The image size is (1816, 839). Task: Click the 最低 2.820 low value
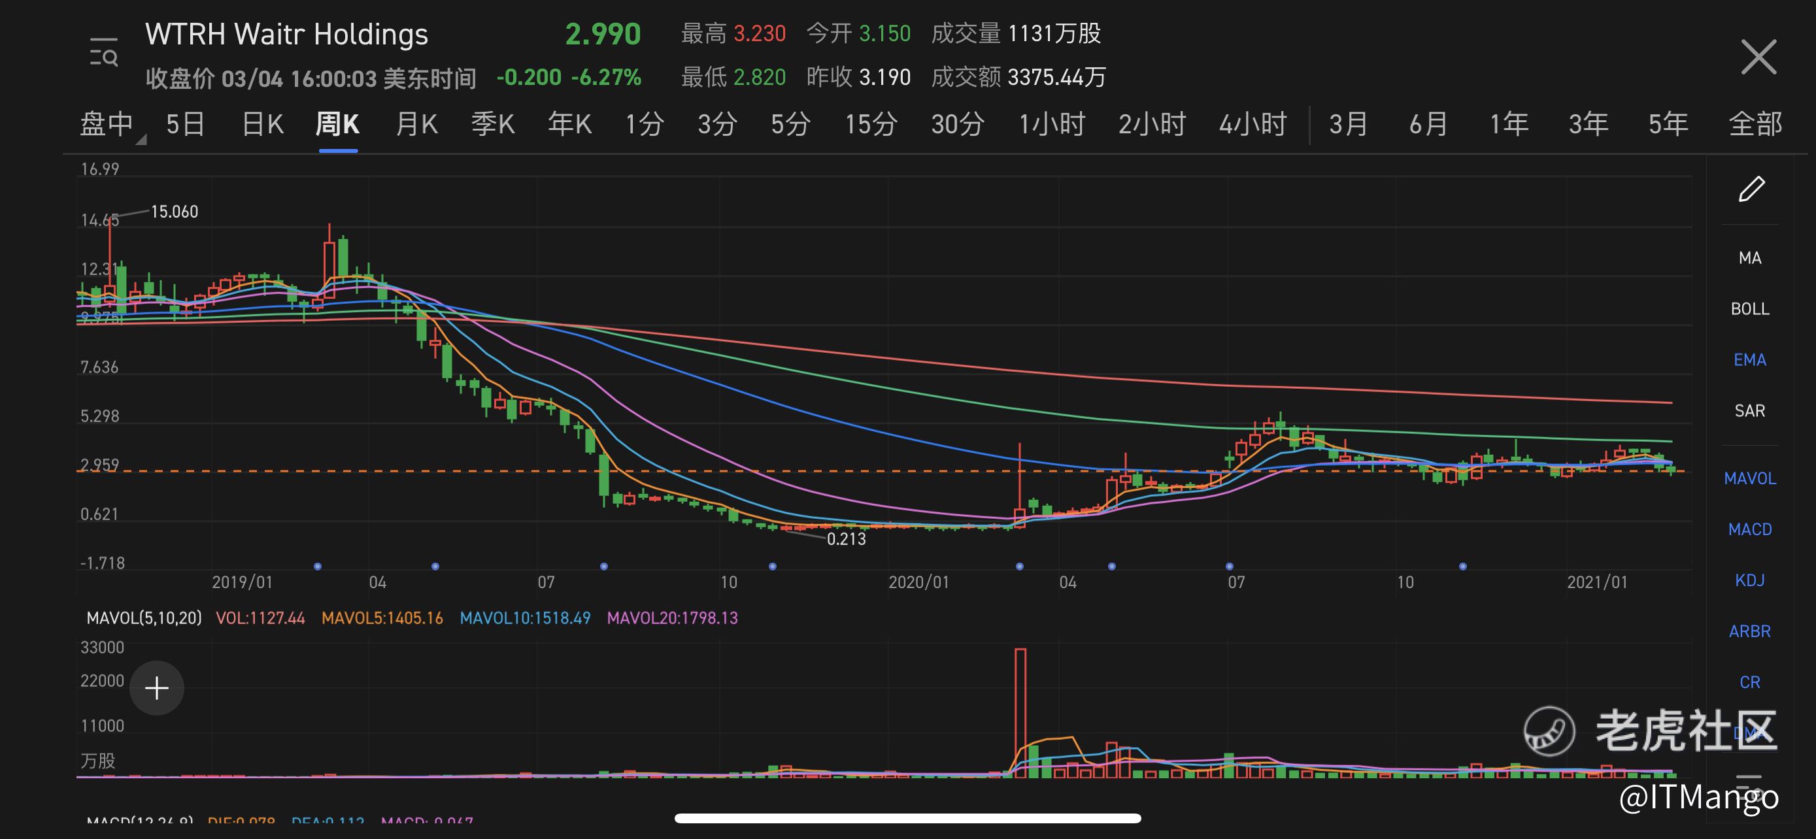click(733, 77)
